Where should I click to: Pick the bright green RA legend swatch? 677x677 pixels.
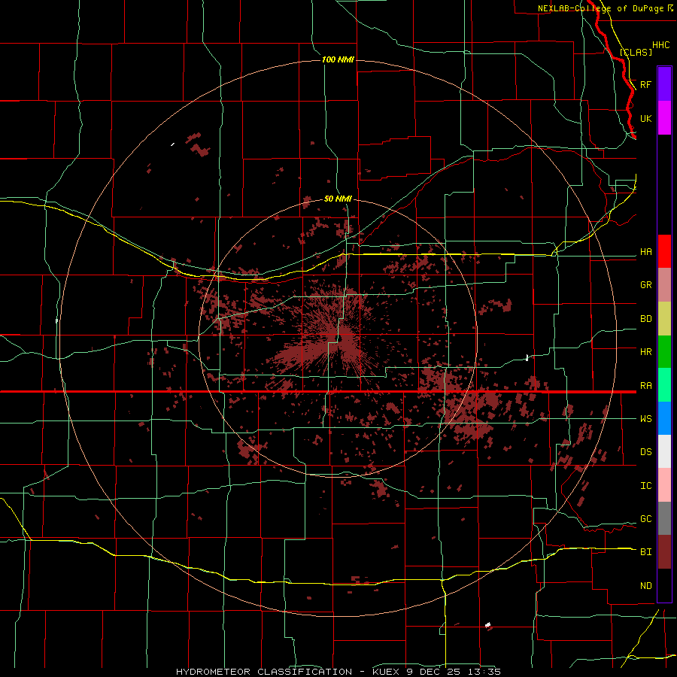click(664, 385)
